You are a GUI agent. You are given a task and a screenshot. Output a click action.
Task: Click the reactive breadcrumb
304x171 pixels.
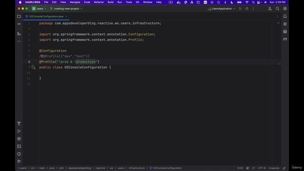pyautogui.click(x=100, y=168)
